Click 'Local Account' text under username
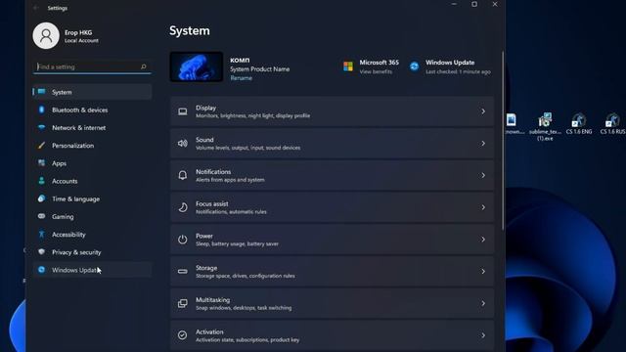Viewport: 626px width, 352px height. [81, 41]
